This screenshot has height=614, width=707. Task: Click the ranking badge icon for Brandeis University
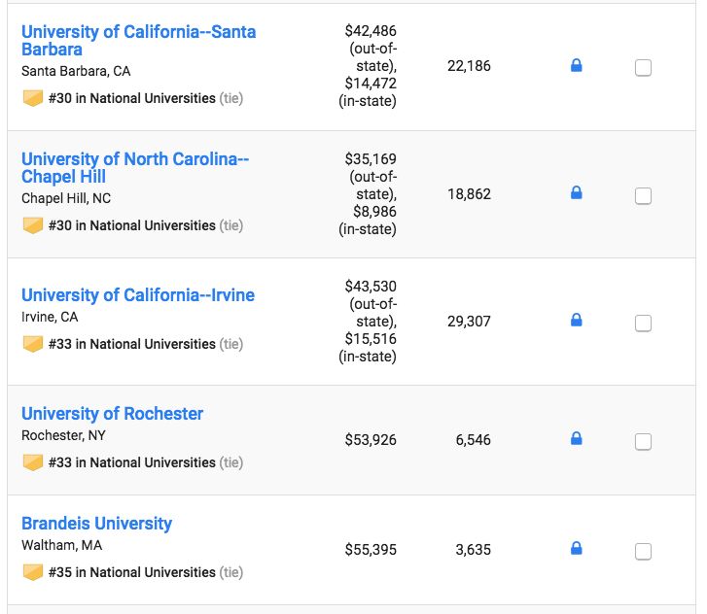[x=33, y=572]
